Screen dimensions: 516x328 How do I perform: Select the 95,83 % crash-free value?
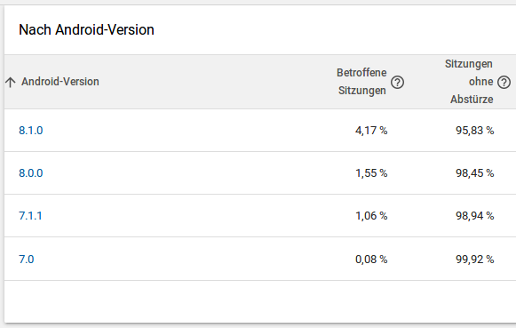pos(475,131)
